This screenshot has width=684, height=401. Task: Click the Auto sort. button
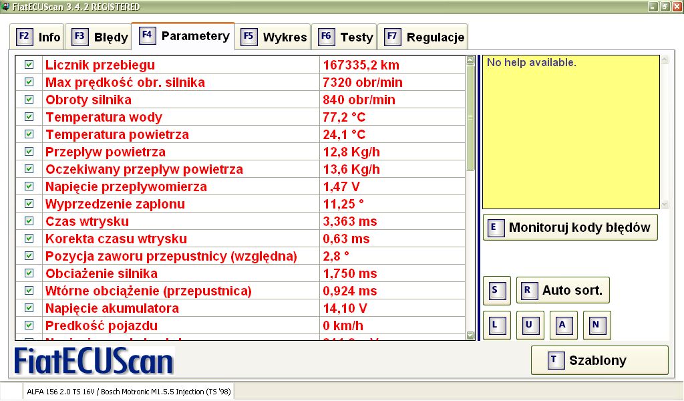click(562, 290)
